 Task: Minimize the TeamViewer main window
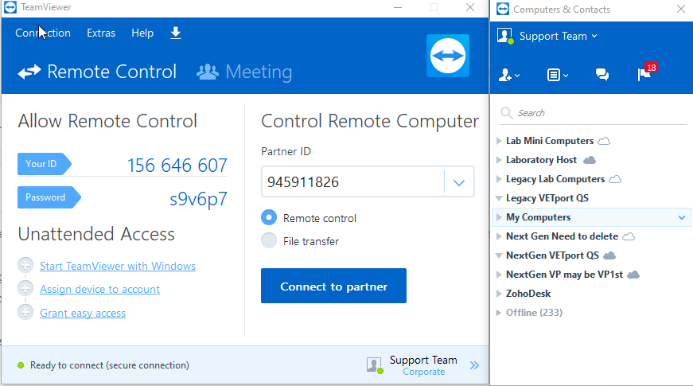[x=398, y=7]
